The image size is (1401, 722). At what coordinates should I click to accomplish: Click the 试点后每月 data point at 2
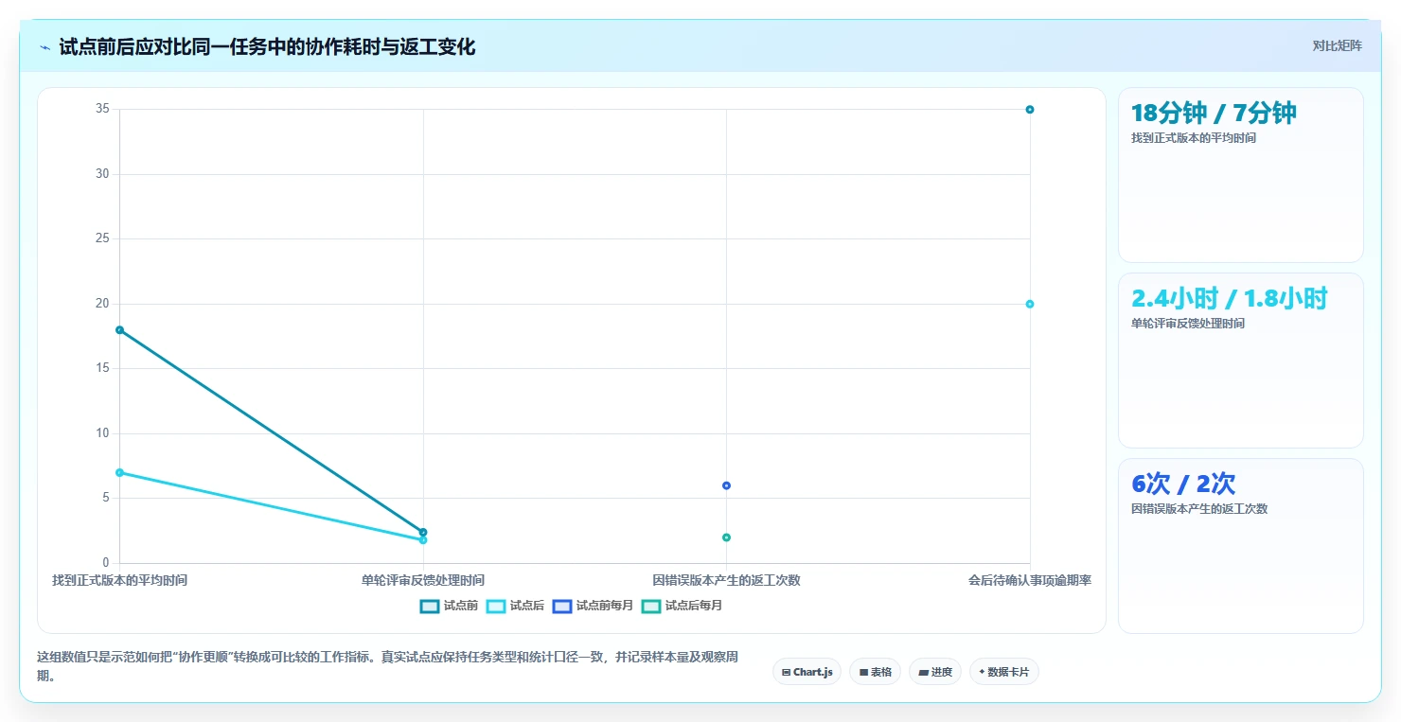[x=726, y=537]
